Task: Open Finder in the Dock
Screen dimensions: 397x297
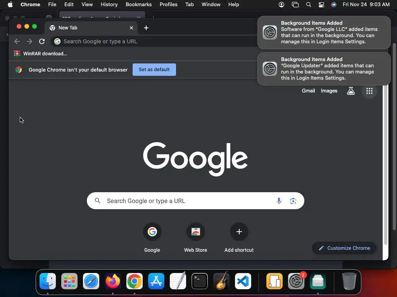Action: (x=48, y=281)
